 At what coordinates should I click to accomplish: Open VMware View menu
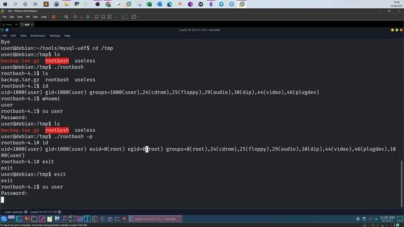point(20,17)
